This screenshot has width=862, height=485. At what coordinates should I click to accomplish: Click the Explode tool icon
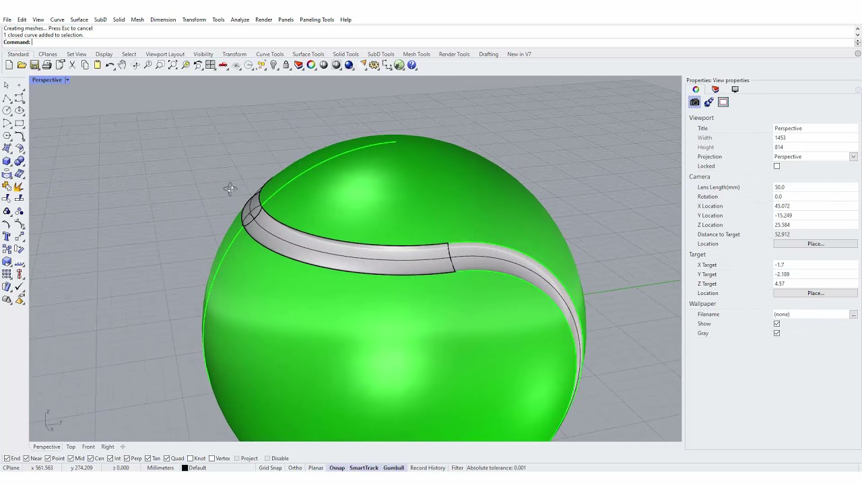click(20, 186)
